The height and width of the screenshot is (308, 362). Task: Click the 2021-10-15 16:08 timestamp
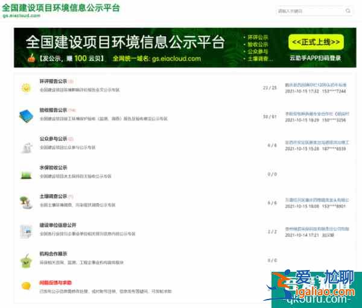tap(302, 206)
